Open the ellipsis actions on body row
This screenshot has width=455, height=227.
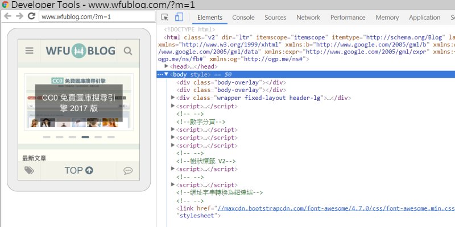click(x=160, y=74)
